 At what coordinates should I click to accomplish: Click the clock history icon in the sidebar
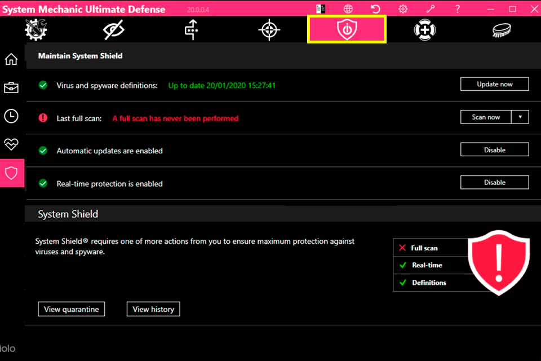11,116
